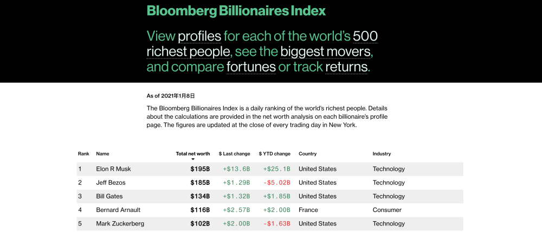Open the 'returns' tracking link
Screen dimensions: 542x232
[346, 67]
